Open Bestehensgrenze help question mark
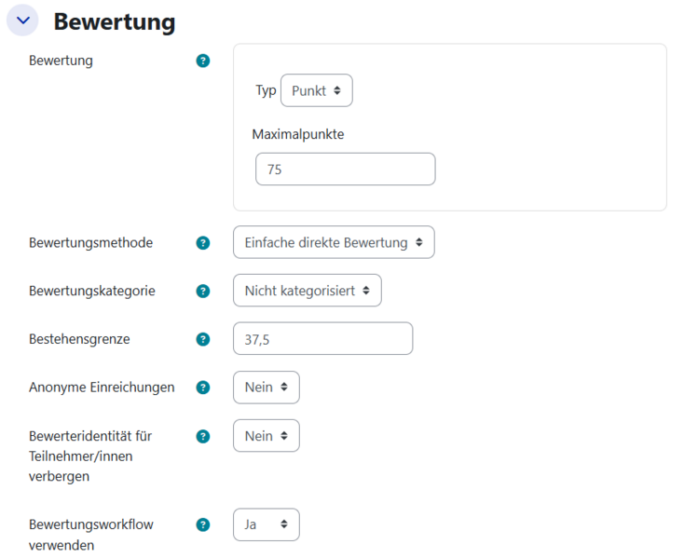The width and height of the screenshot is (684, 558). click(x=203, y=339)
